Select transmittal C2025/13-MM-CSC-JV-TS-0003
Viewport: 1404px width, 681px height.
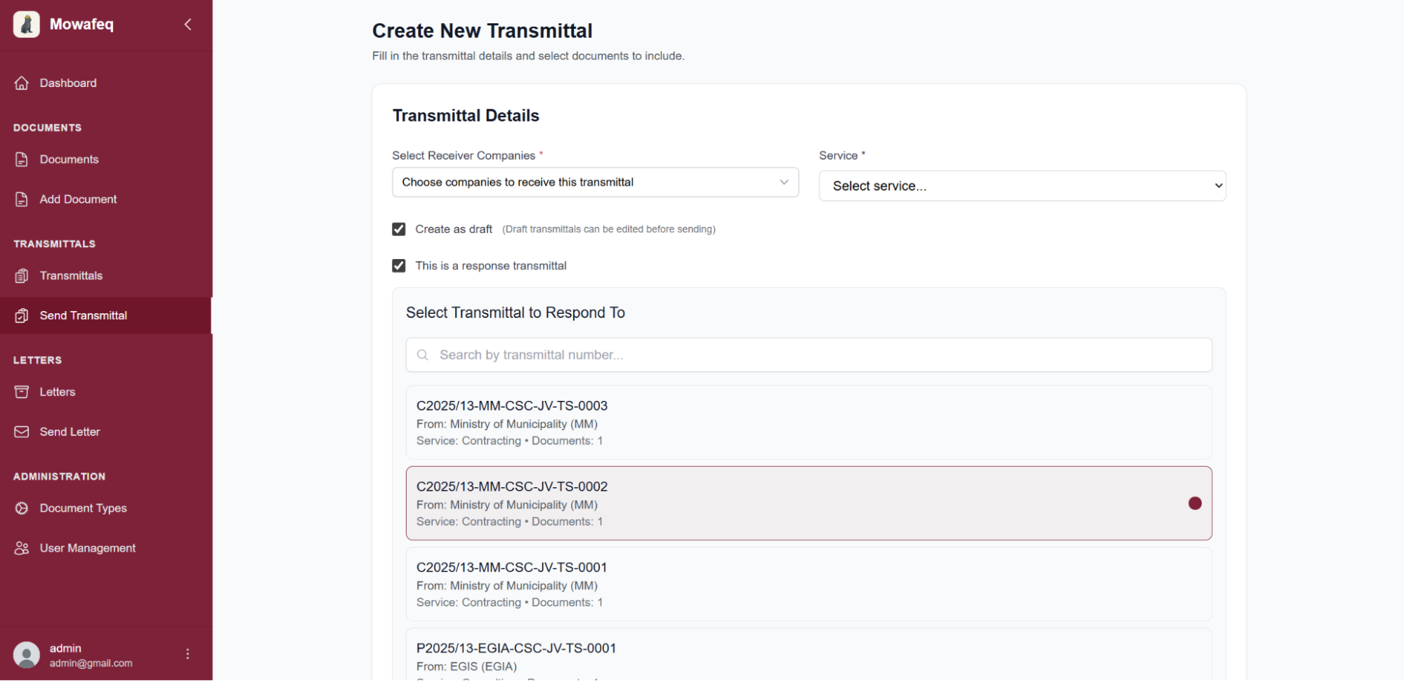pyautogui.click(x=808, y=423)
